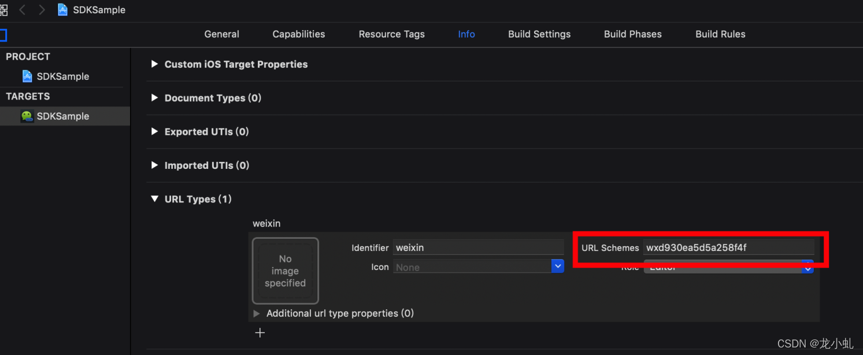
Task: Click the SDKSample project file icon in breadcrumb
Action: pyautogui.click(x=63, y=10)
